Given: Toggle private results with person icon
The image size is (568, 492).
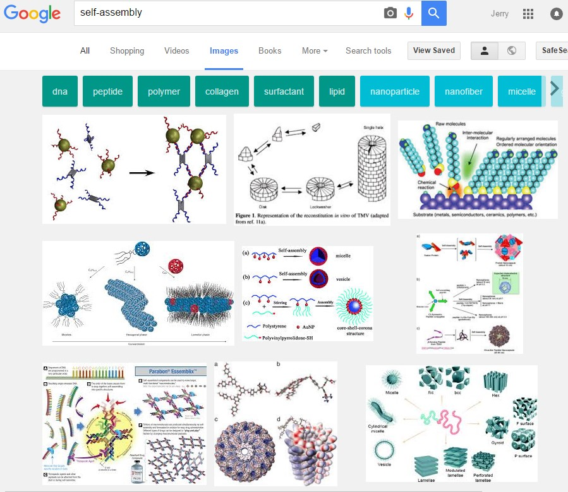Looking at the screenshot, I should click(485, 50).
